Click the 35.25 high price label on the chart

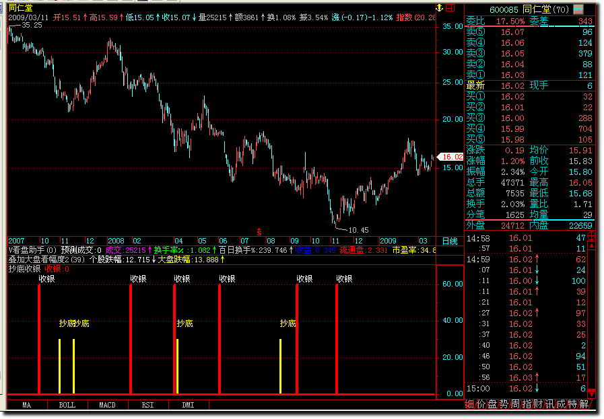click(31, 25)
